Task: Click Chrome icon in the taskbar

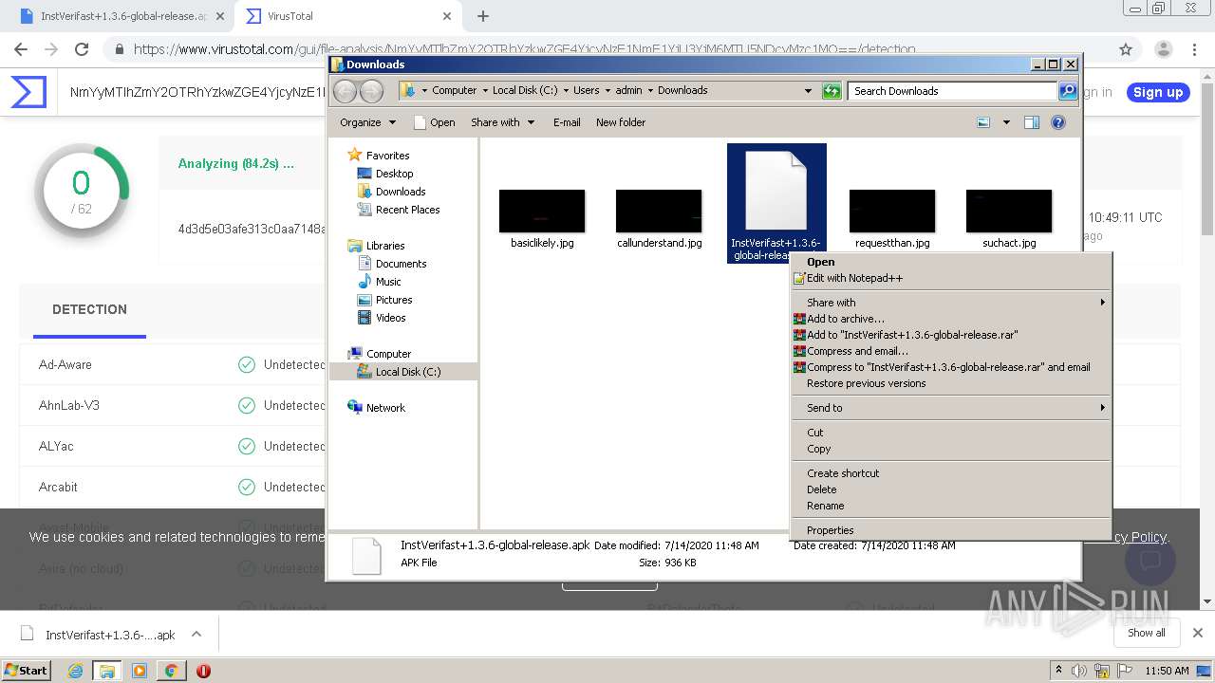Action: point(171,671)
